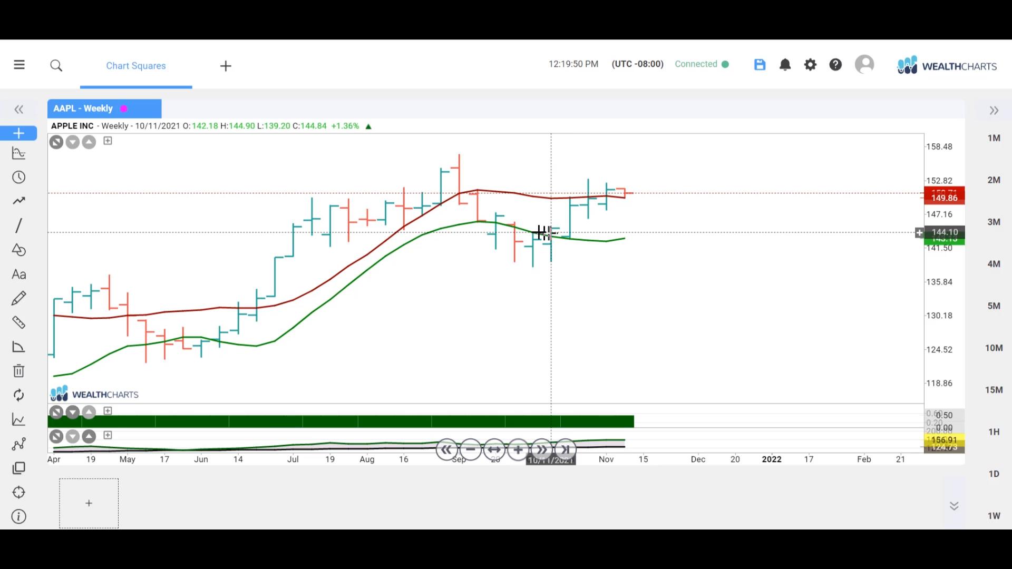Open the copy layout icon
Viewport: 1012px width, 569px height.
pyautogui.click(x=18, y=468)
